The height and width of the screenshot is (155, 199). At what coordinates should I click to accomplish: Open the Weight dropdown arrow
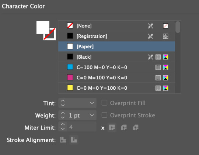click(x=92, y=116)
